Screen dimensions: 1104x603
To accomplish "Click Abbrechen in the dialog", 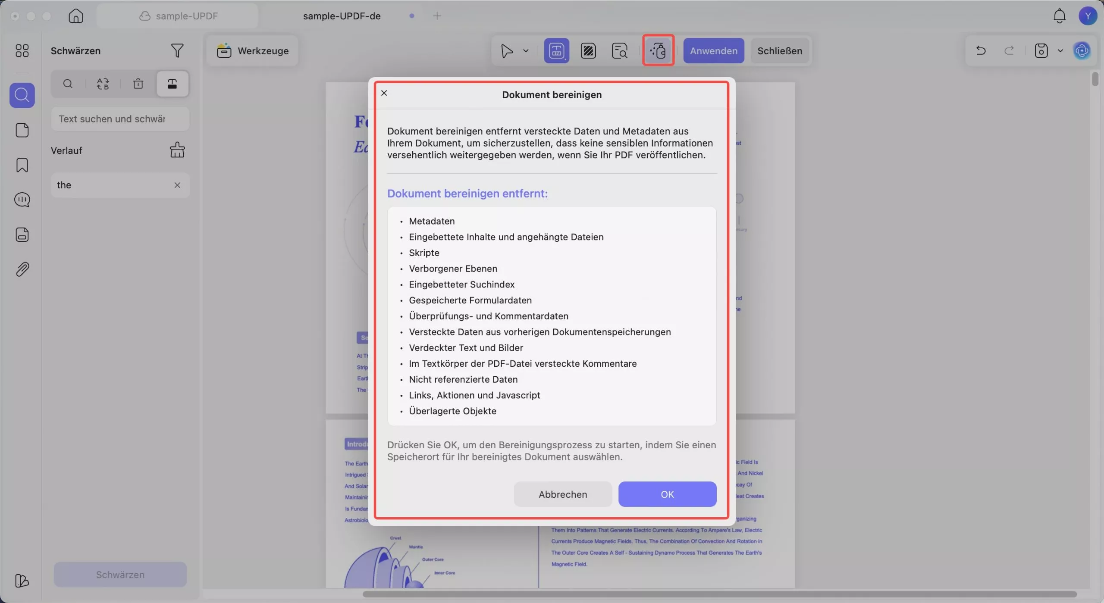I will point(563,494).
